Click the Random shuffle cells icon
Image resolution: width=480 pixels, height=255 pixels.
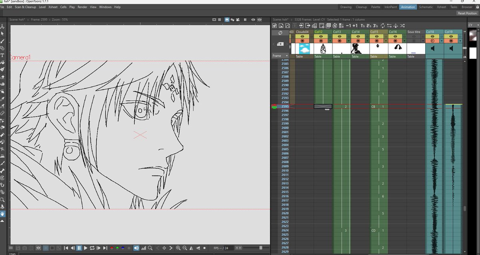[x=403, y=26]
